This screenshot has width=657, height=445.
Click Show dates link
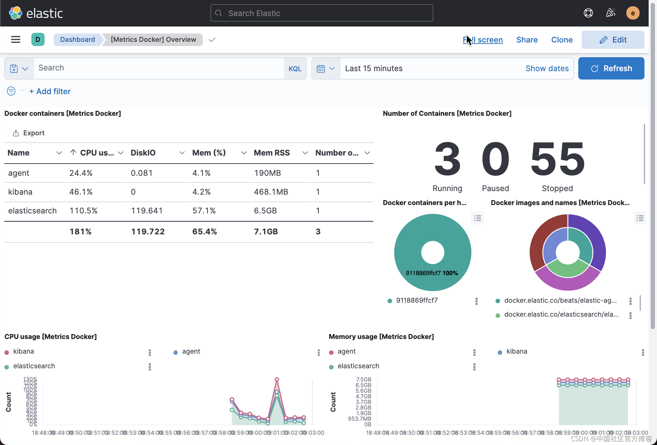coord(547,68)
